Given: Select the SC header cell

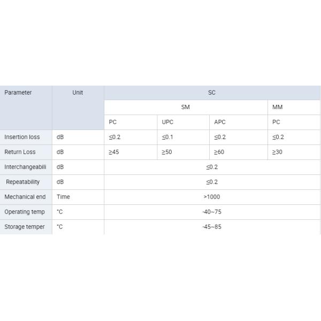Looking at the screenshot, I should [x=212, y=93].
